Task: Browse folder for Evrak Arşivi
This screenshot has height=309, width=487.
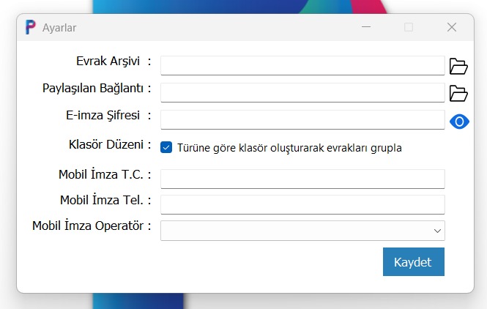Action: (x=458, y=67)
